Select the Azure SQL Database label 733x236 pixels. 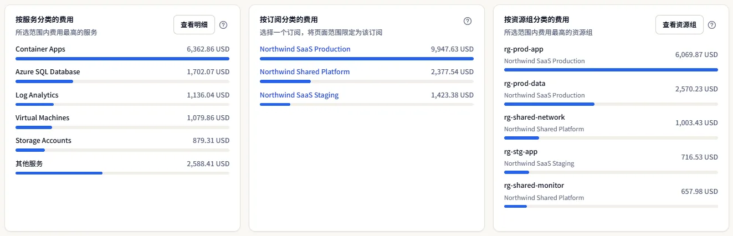click(48, 72)
